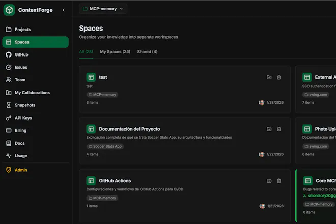Click the Team people icon
Screen dimensions: 336x224
pyautogui.click(x=9, y=80)
